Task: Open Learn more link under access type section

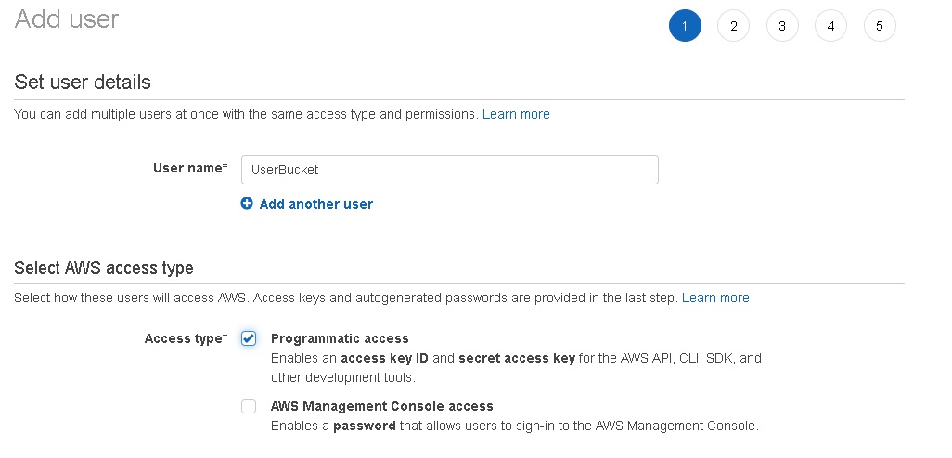Action: 715,298
